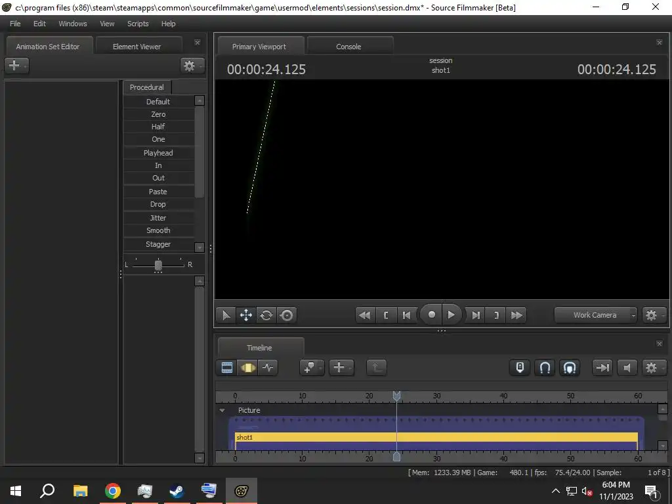This screenshot has width=672, height=504.
Task: Apply the One preset
Action: [x=159, y=139]
